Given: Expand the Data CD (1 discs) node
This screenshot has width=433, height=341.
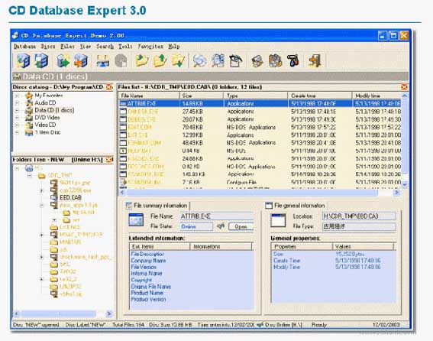Looking at the screenshot, I should pos(17,110).
